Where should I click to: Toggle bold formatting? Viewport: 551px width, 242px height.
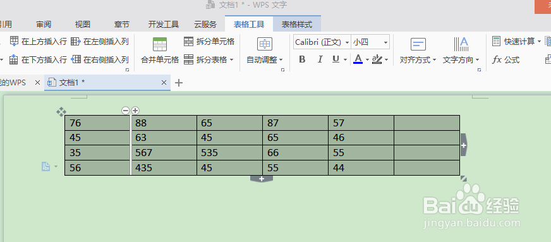coord(302,59)
